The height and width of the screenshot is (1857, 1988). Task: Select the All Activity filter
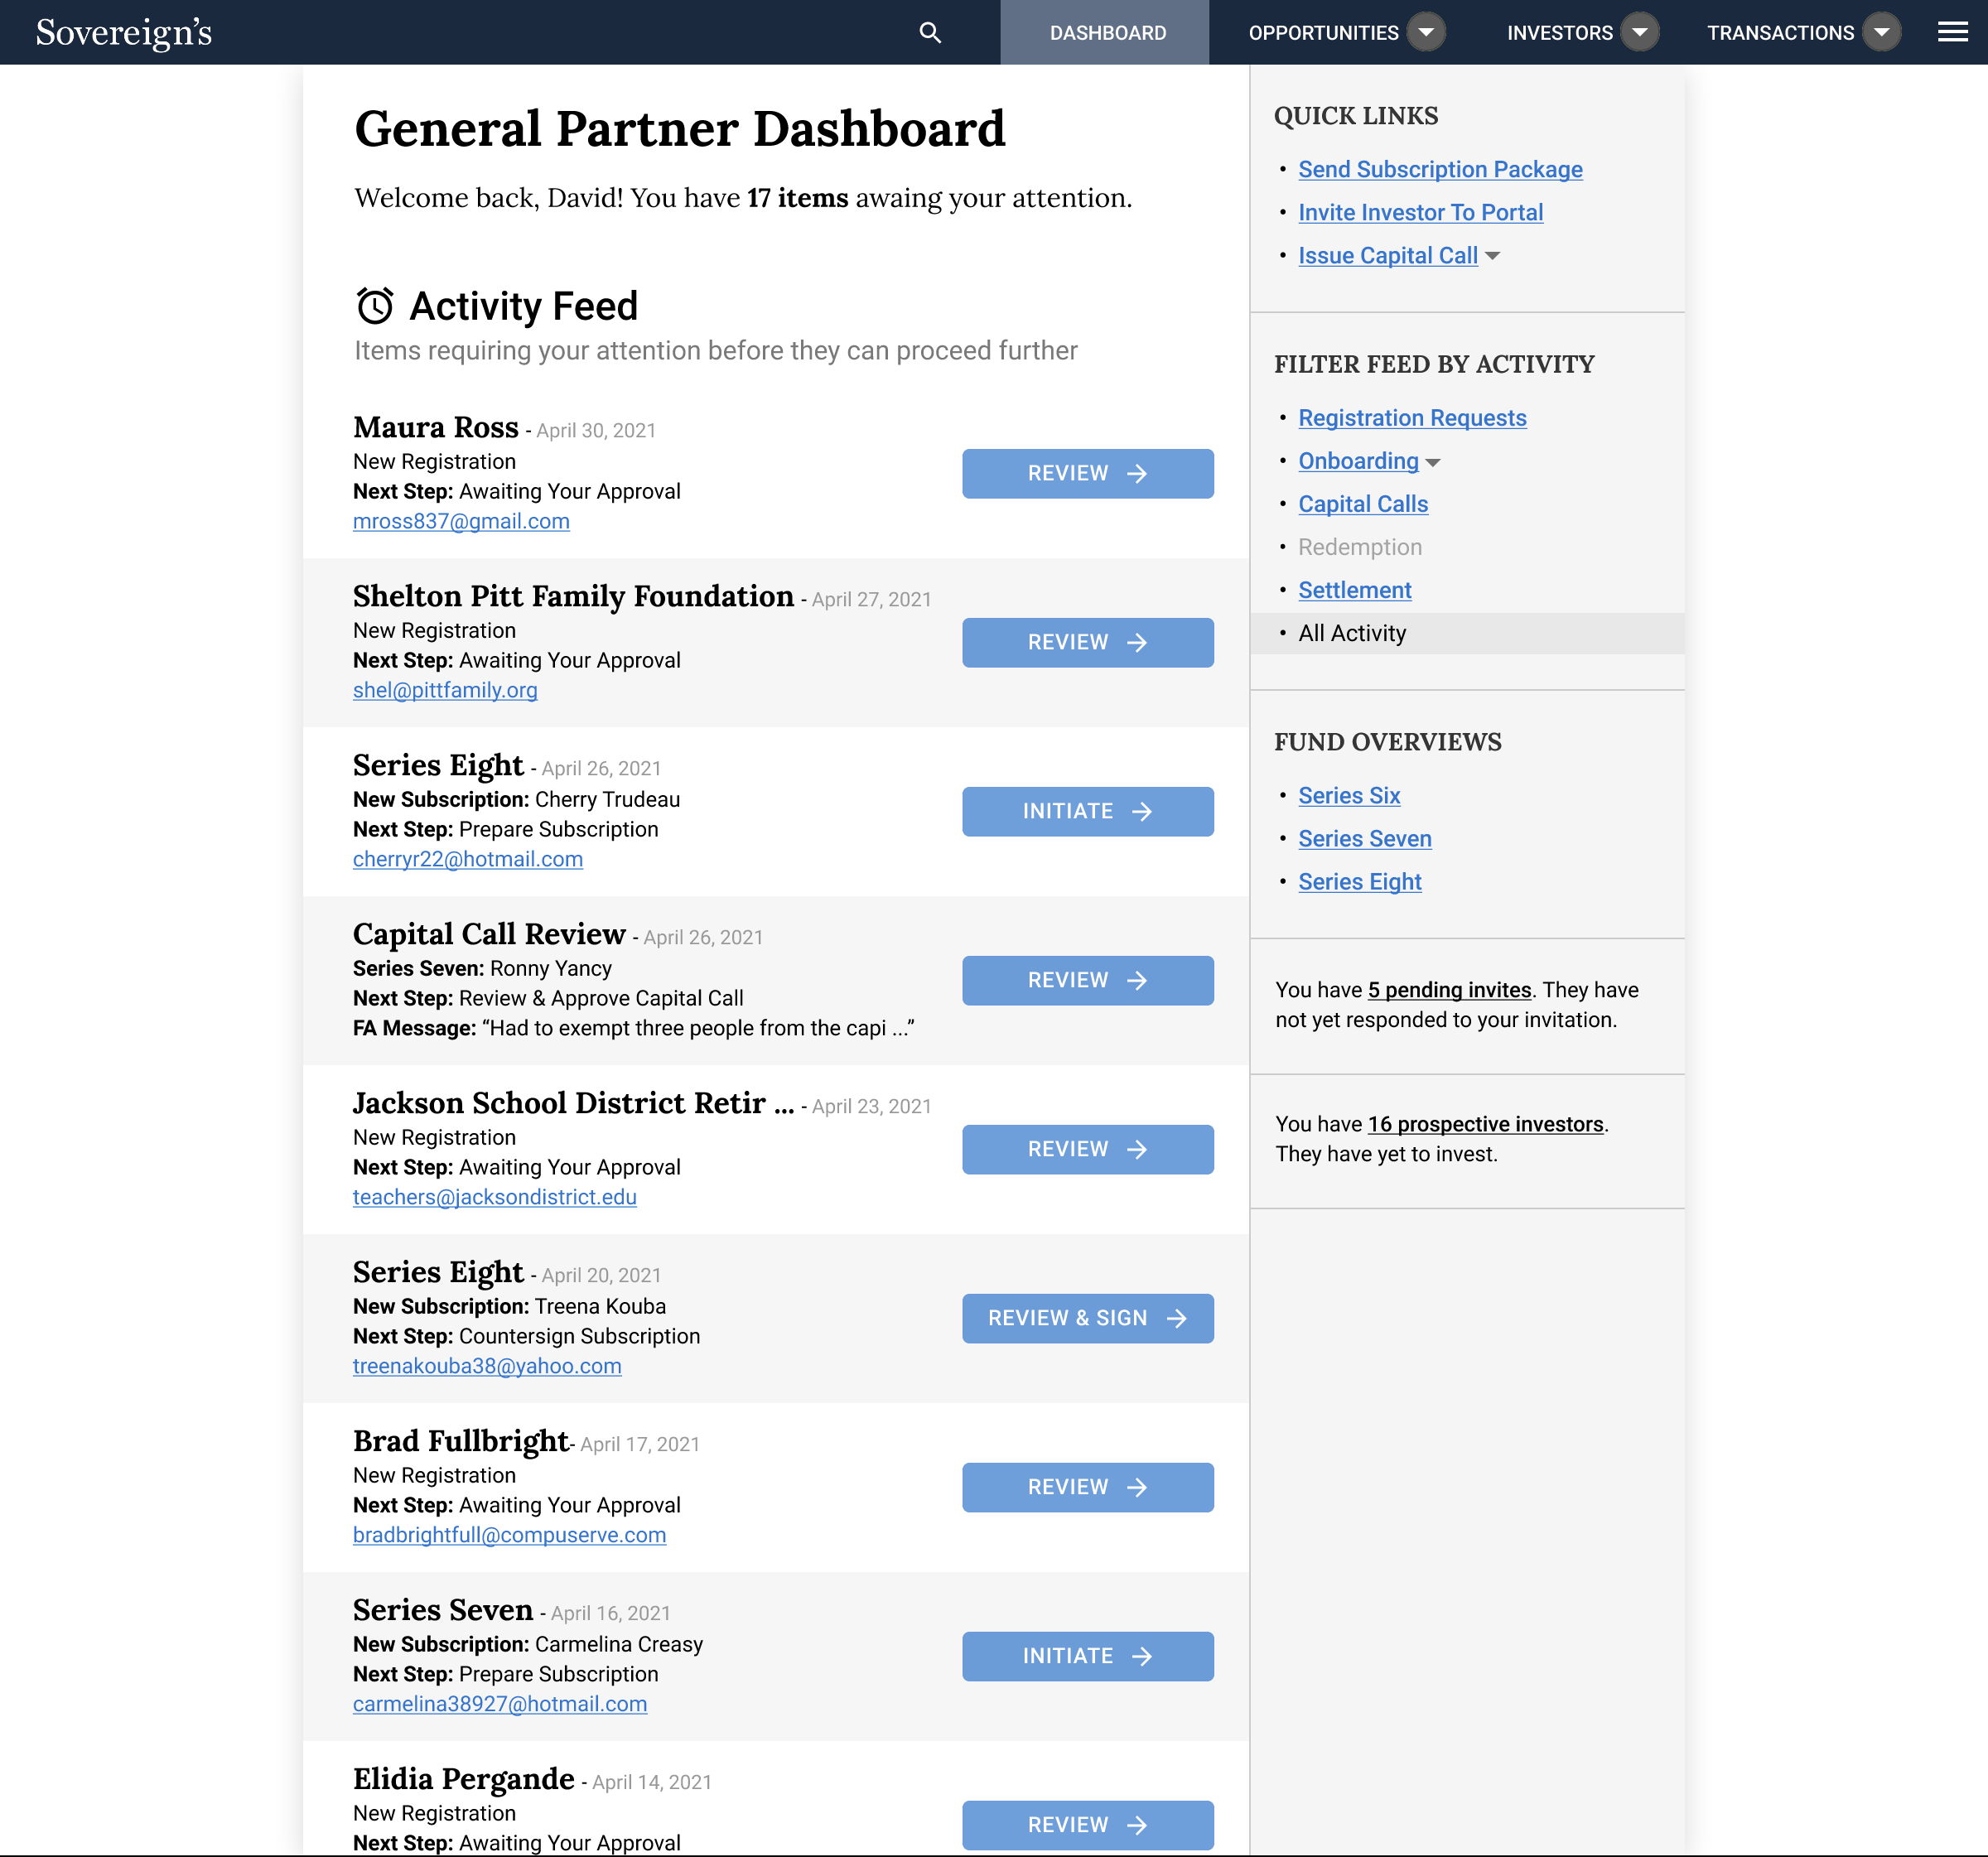[x=1351, y=633]
